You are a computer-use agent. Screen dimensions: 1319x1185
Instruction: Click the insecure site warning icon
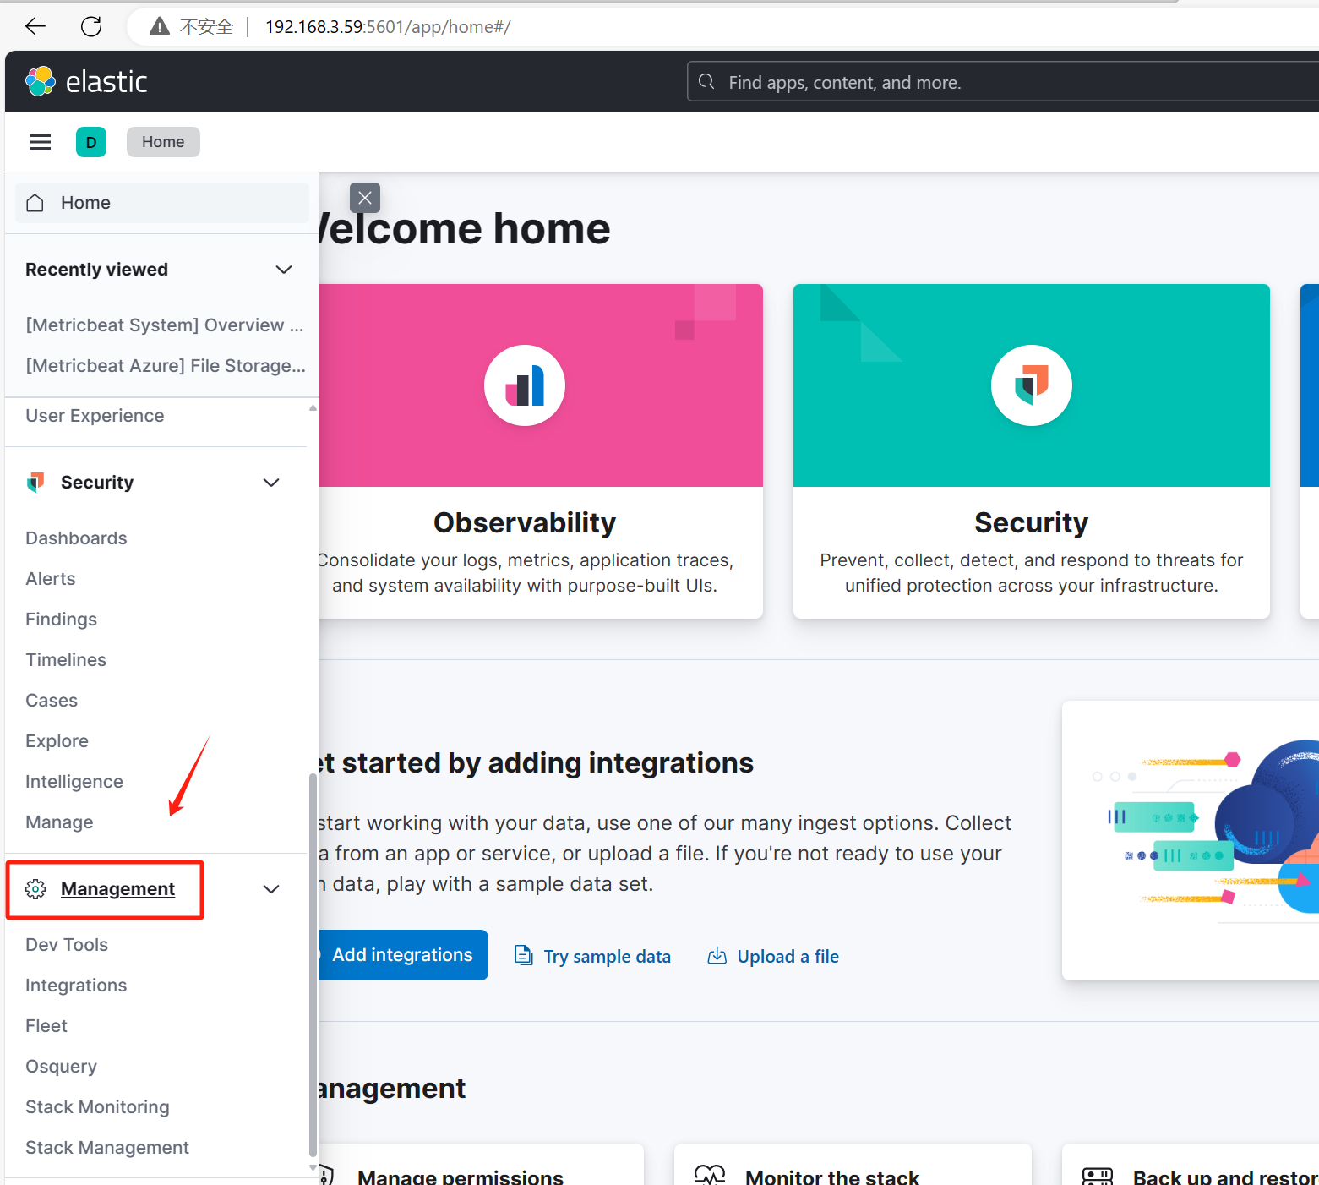[159, 27]
